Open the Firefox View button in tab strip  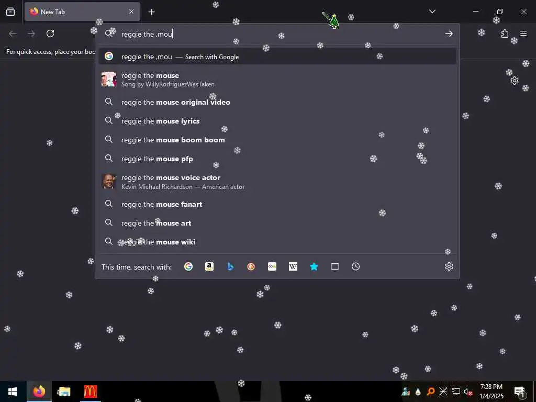pyautogui.click(x=10, y=12)
